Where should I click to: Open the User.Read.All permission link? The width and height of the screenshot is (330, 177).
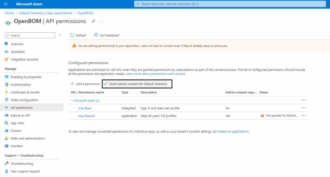point(86,116)
